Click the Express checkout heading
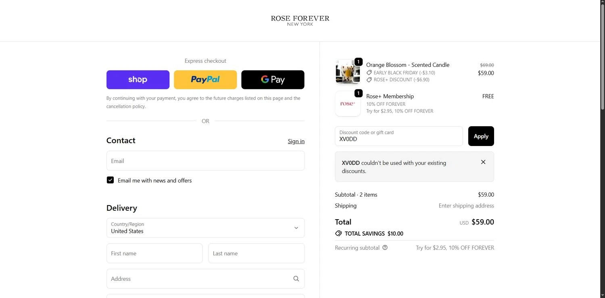Screen dimensions: 605x298 [205, 61]
